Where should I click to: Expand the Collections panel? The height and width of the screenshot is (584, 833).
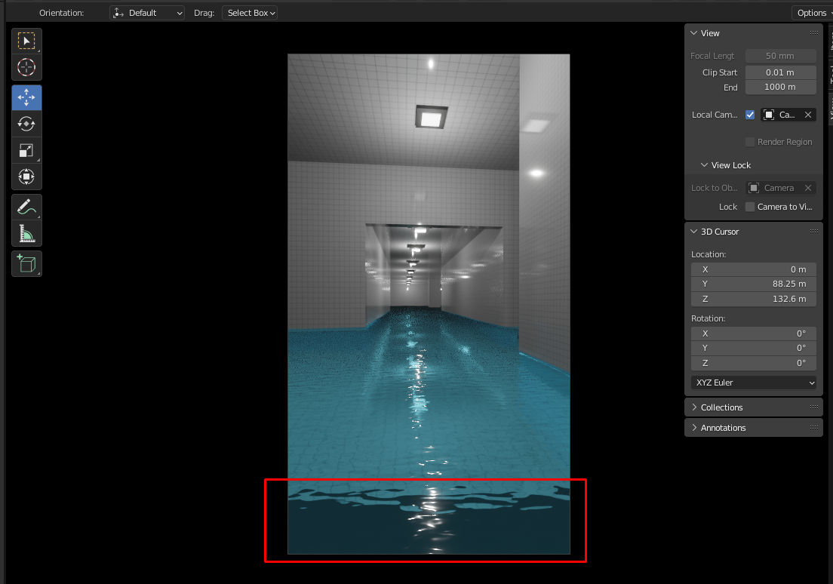click(694, 407)
